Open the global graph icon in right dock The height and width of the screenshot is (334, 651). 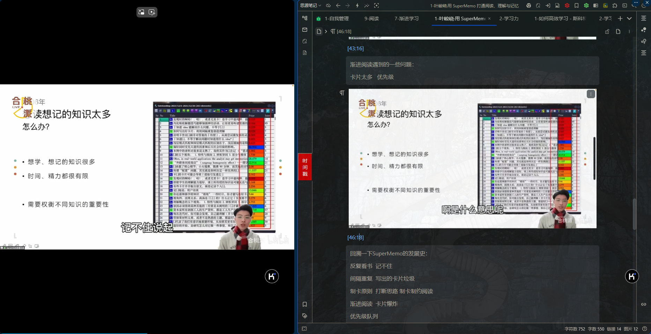point(644,30)
